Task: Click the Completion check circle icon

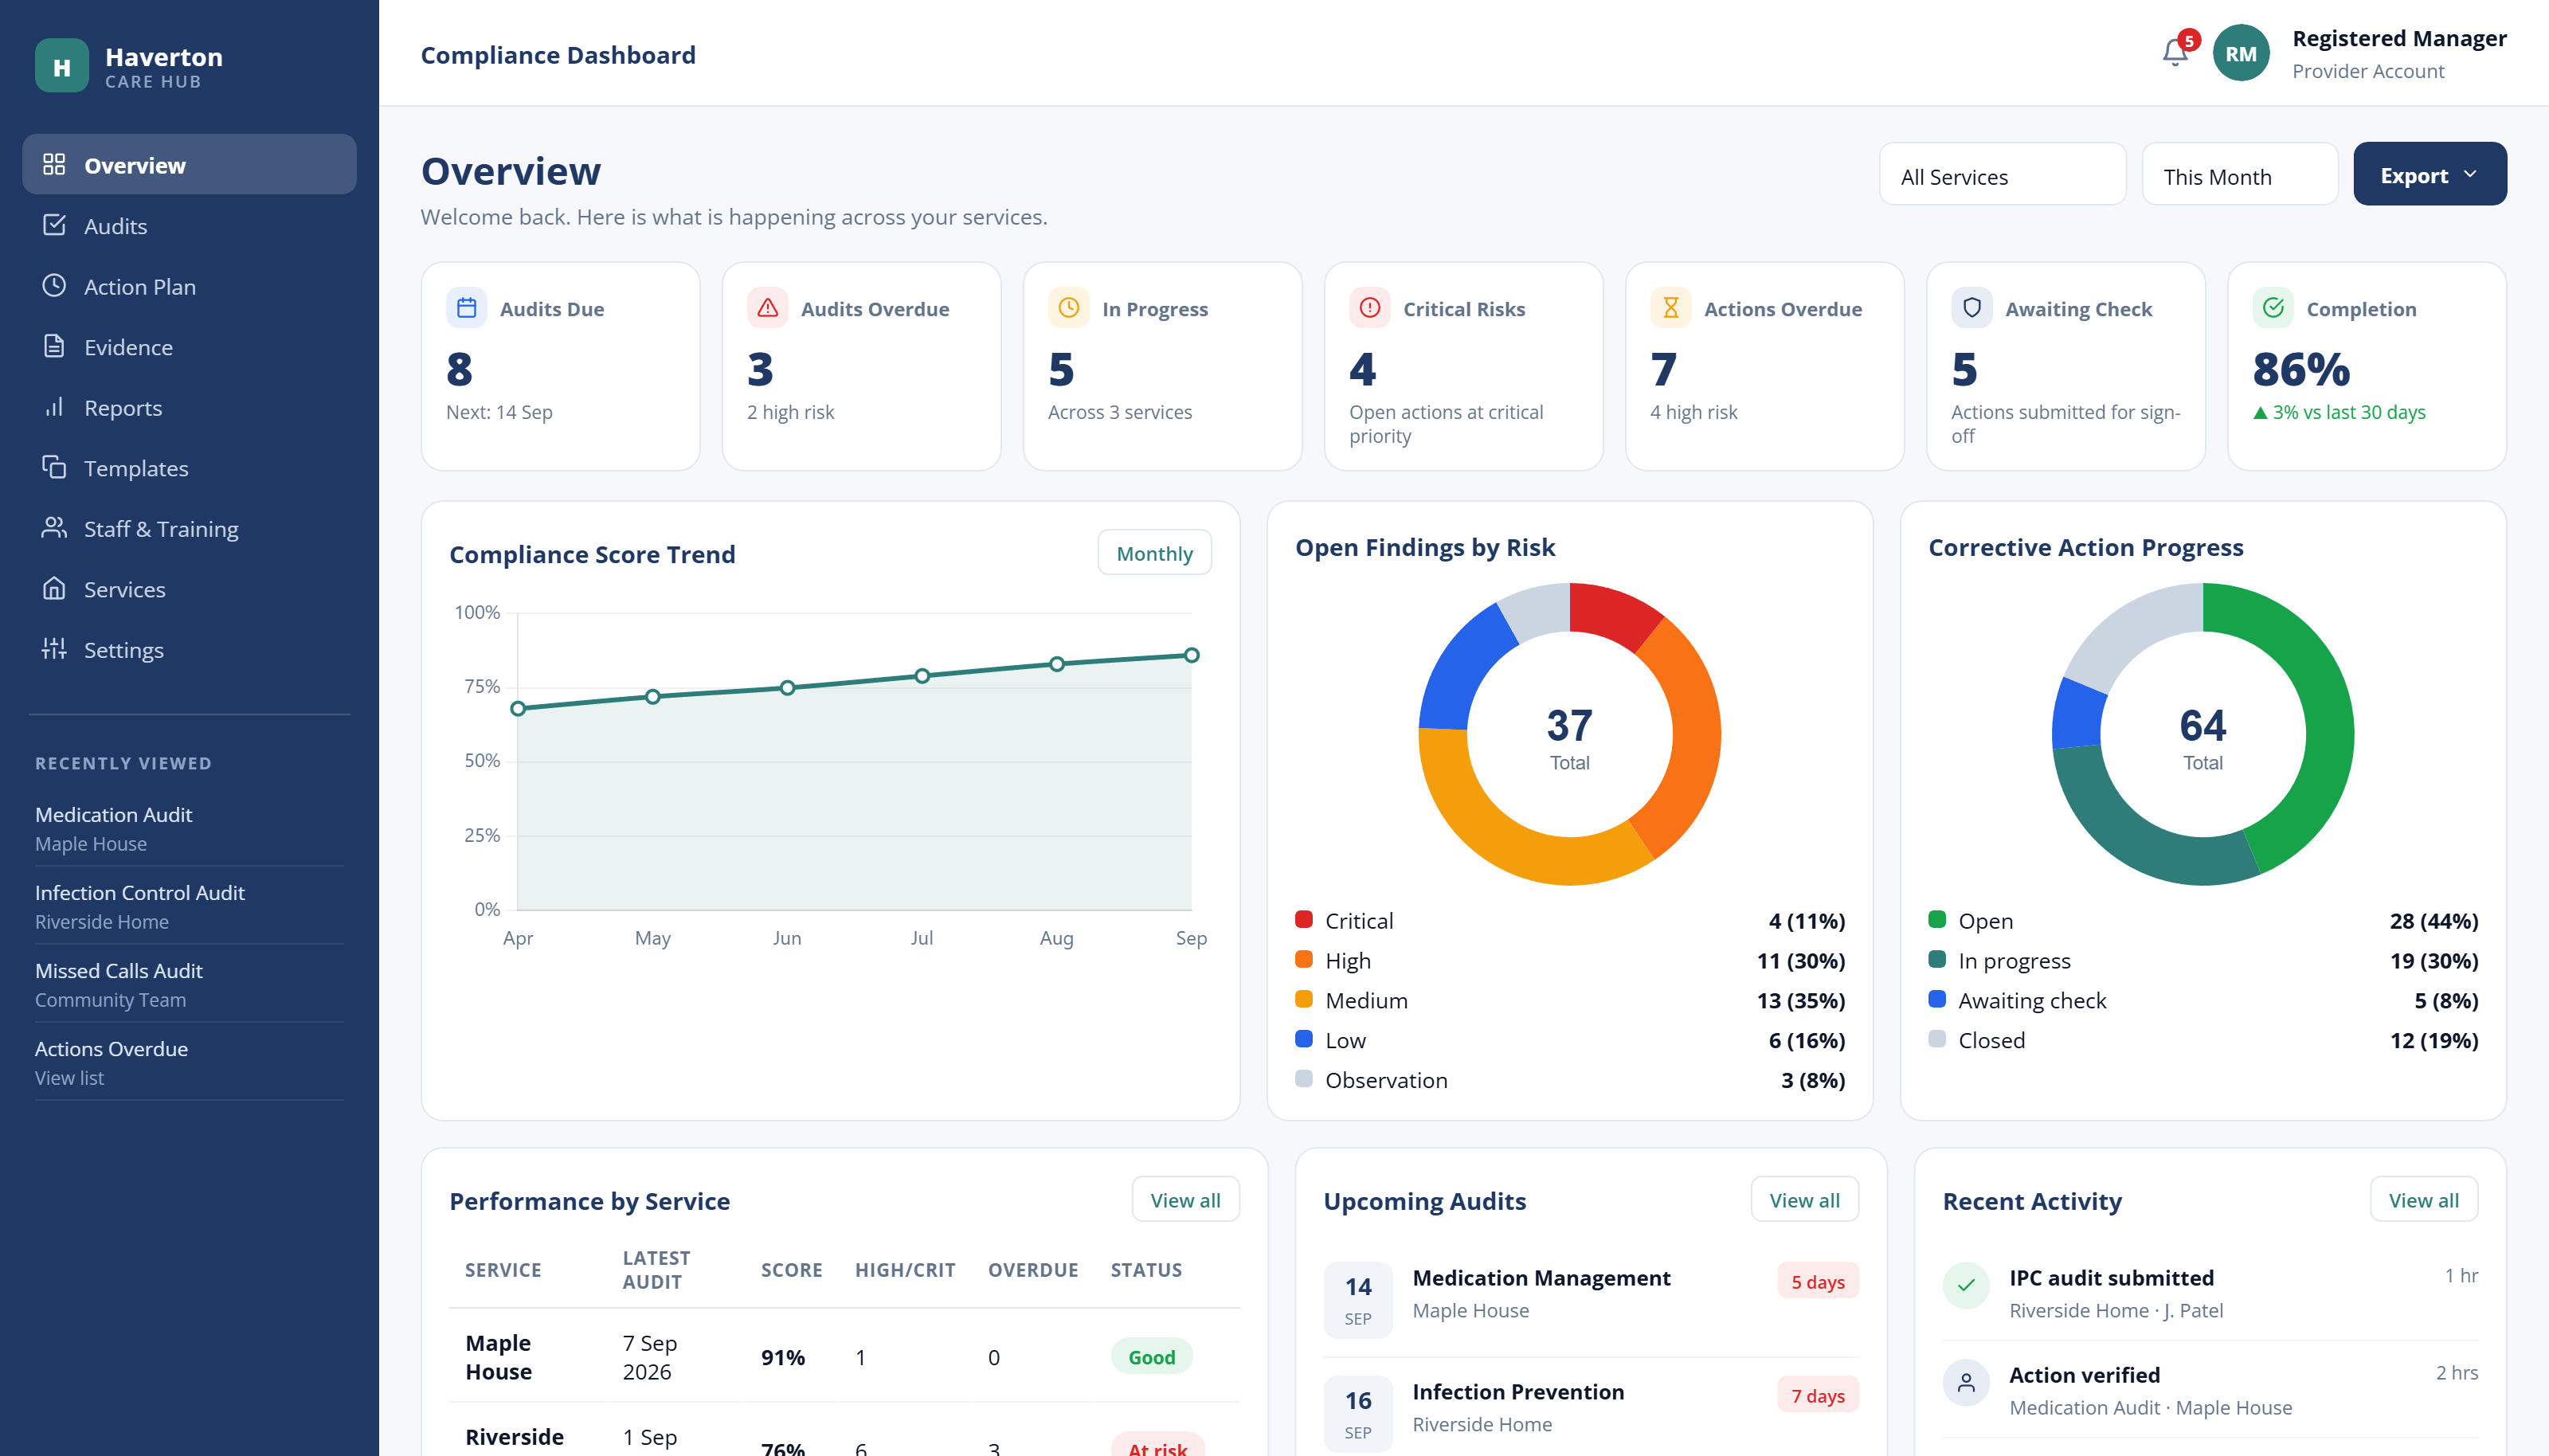Action: [x=2272, y=308]
